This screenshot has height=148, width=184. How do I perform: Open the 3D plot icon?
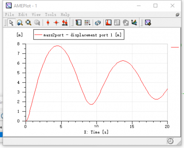[x=134, y=23]
